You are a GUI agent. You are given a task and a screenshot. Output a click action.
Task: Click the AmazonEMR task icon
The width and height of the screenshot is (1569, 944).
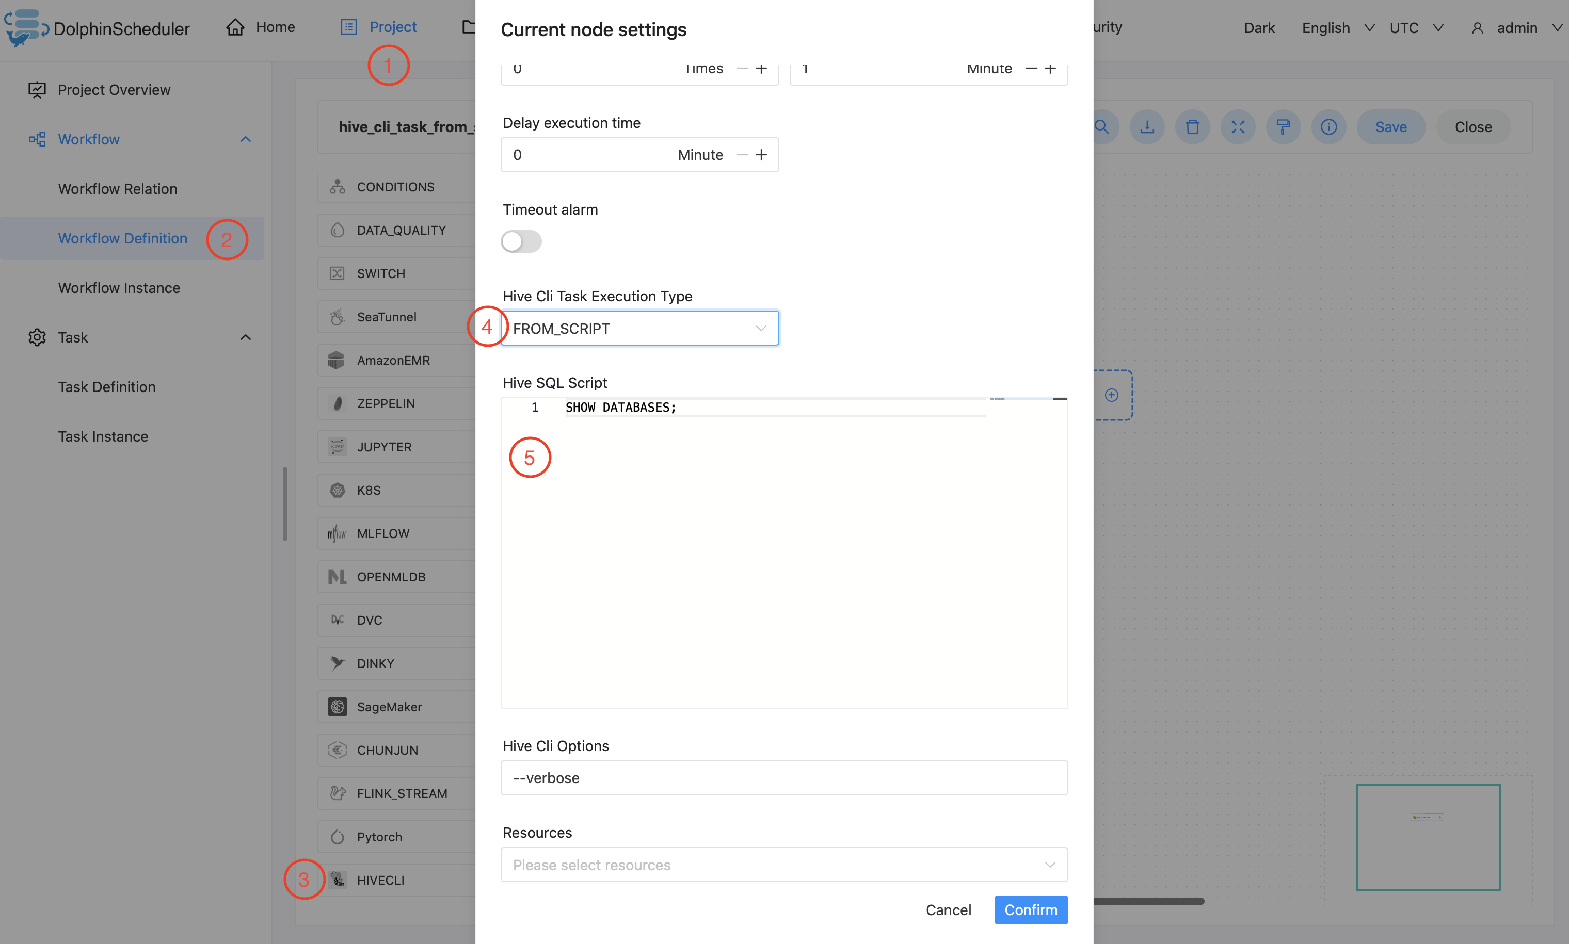pyautogui.click(x=337, y=360)
